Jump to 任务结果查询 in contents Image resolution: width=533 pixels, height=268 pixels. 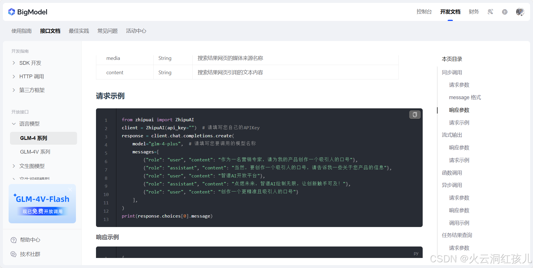pos(457,235)
